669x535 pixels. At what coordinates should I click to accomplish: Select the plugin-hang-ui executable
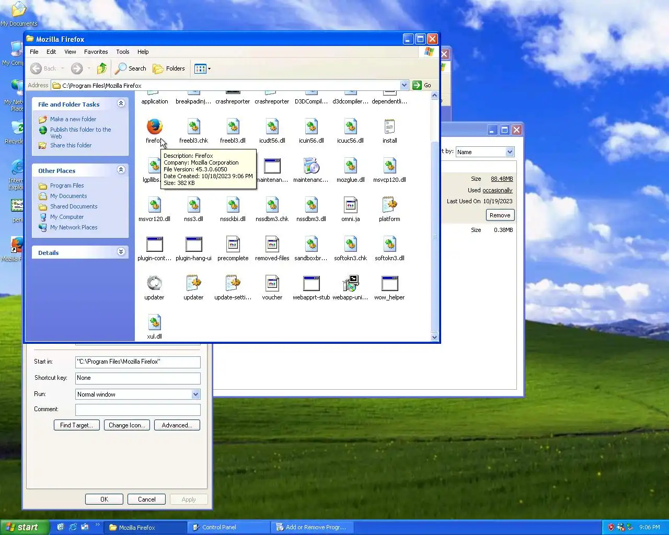[x=193, y=248]
